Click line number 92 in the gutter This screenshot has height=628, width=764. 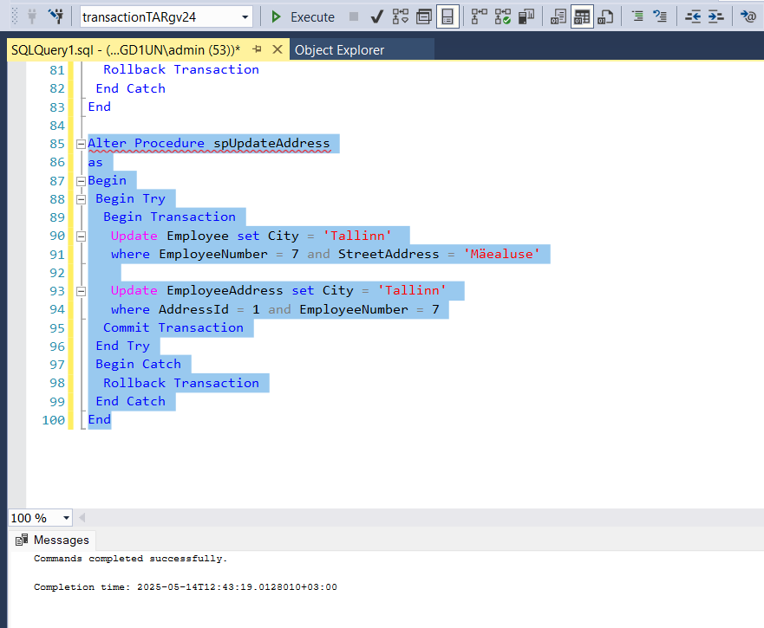(x=57, y=273)
